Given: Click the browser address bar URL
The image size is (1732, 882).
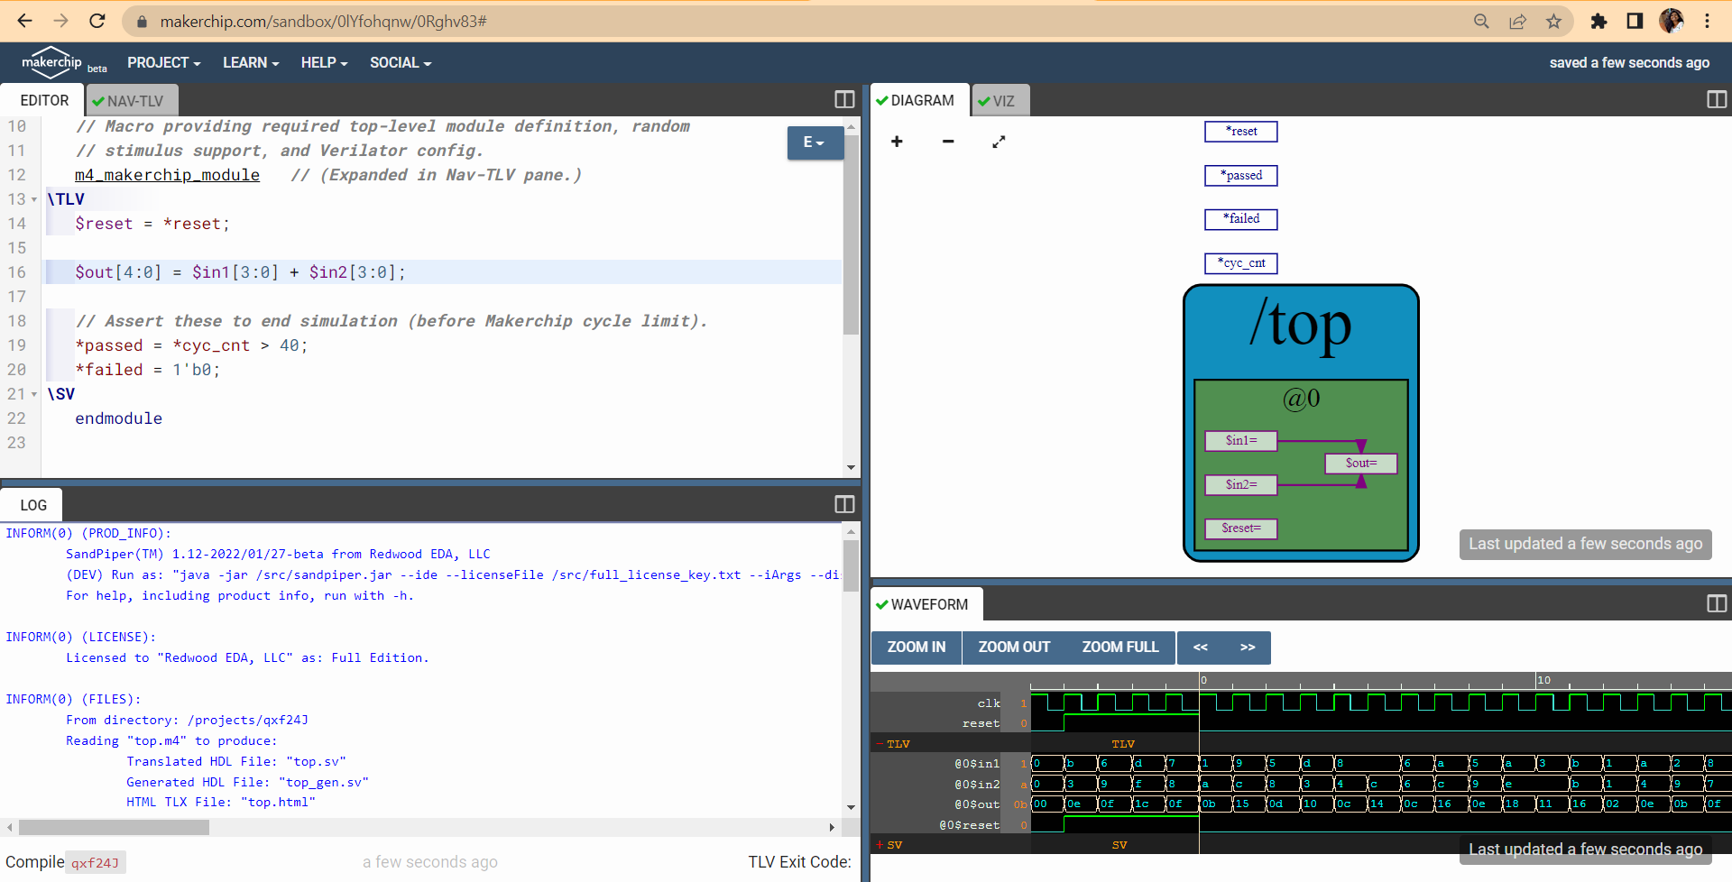Looking at the screenshot, I should tap(323, 22).
